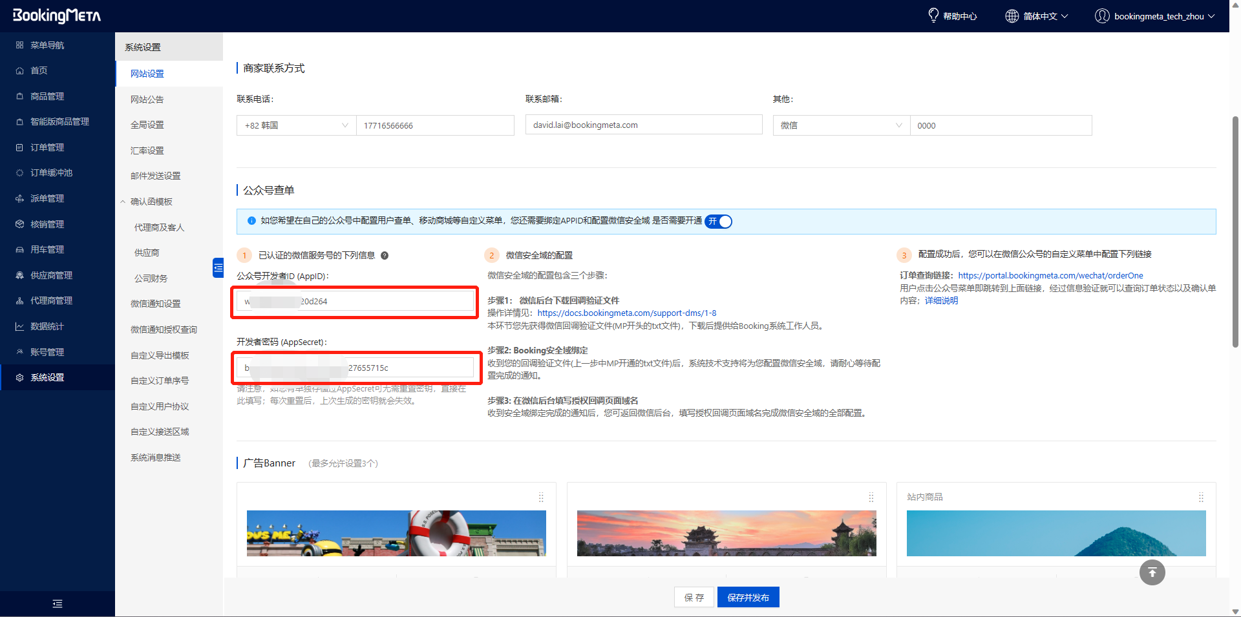Click the sidebar collapse toggle at bottom left

point(58,603)
